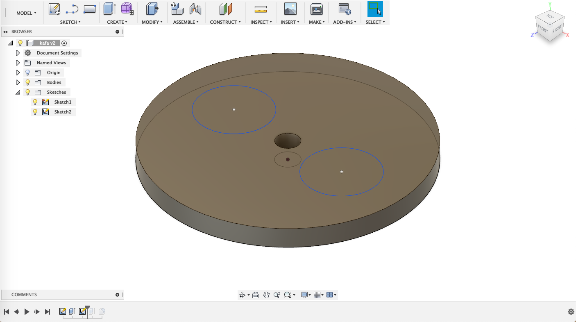576x322 pixels.
Task: Open preferences via the bottom-right gear
Action: click(x=571, y=312)
